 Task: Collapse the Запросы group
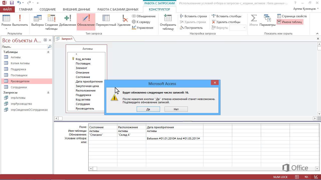click(48, 92)
